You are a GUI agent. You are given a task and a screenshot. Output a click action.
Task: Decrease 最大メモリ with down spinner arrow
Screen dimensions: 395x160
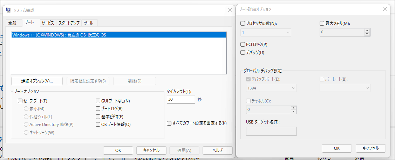pos(367,34)
